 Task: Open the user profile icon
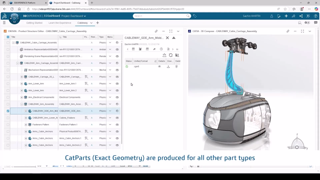click(x=271, y=16)
